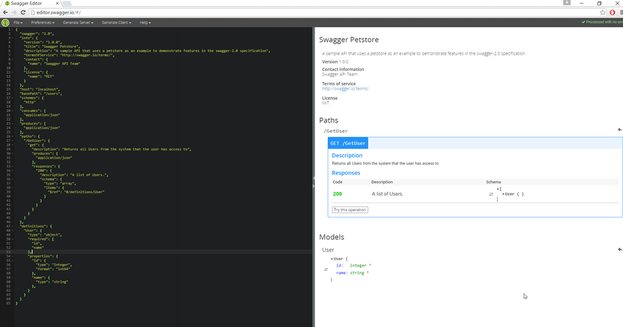Open the swagger.io/terms link

coord(345,89)
